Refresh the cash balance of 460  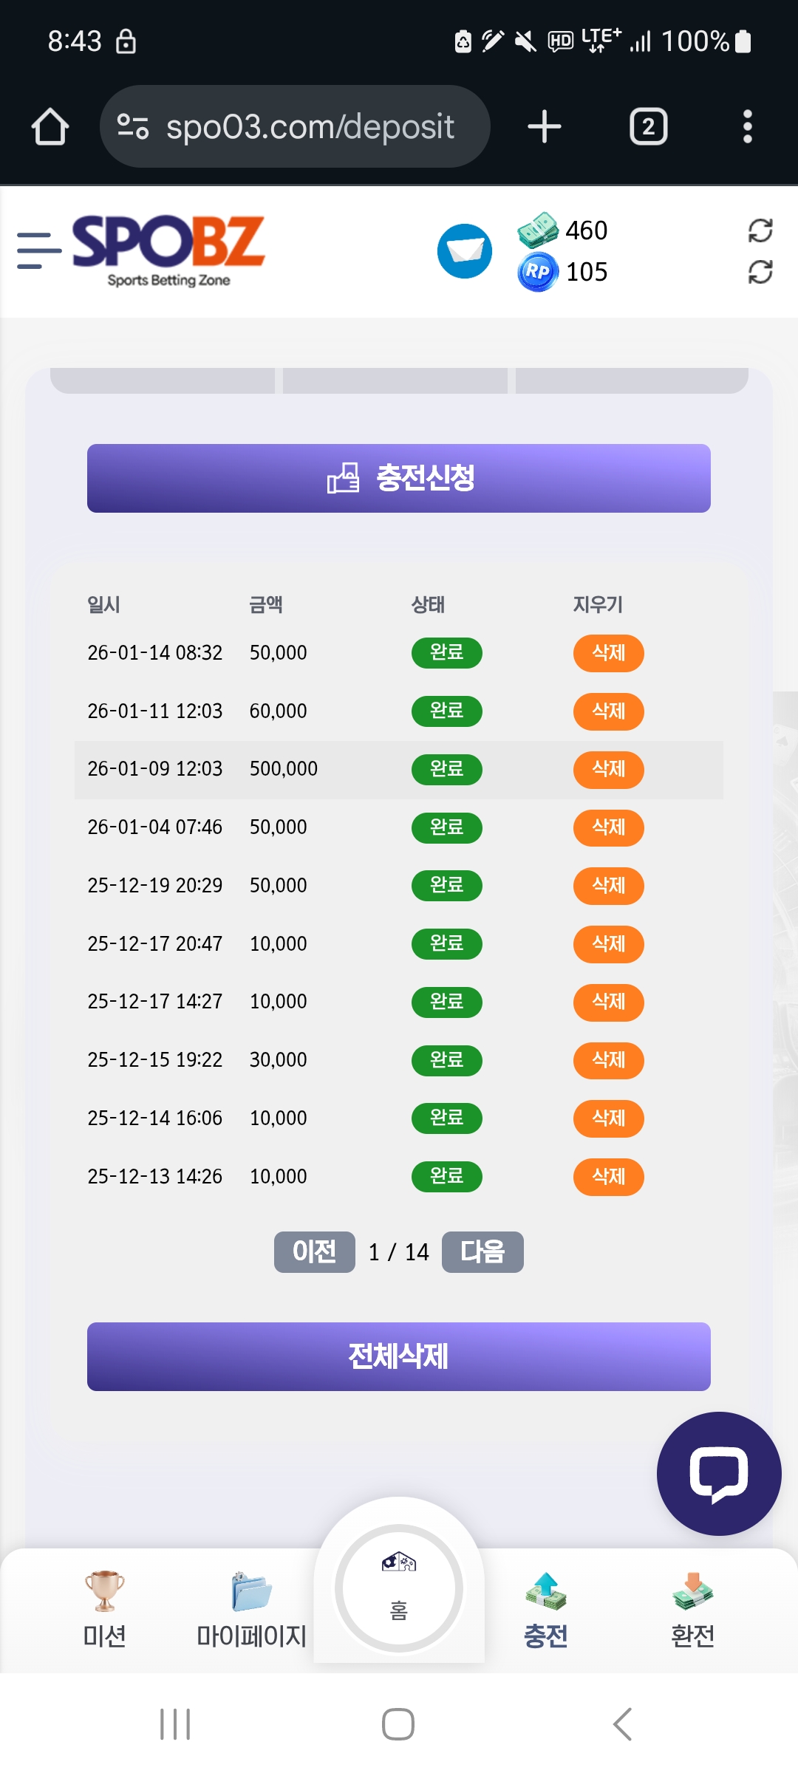(760, 230)
